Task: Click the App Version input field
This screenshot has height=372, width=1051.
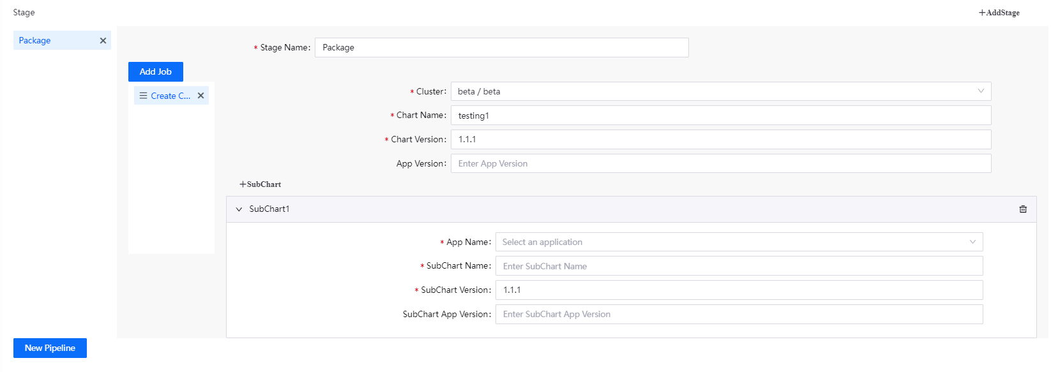Action: click(x=720, y=164)
